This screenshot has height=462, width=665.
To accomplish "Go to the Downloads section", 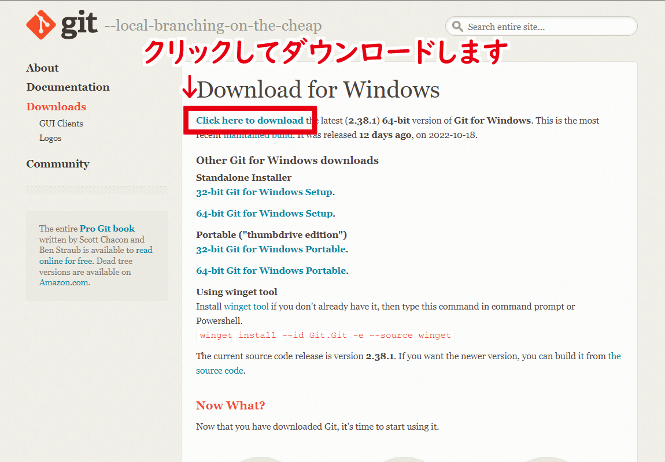I will 56,106.
